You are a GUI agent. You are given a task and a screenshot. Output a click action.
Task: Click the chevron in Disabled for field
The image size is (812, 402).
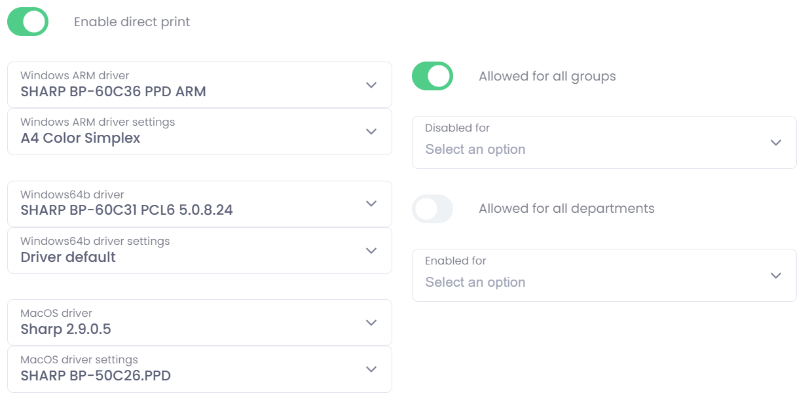click(x=776, y=143)
